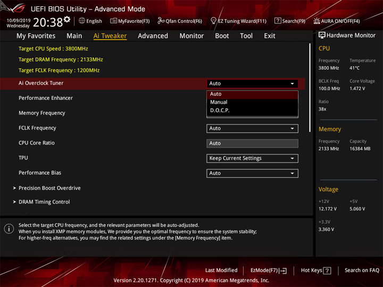This screenshot has height=287, width=383.
Task: Switch to My Favorites tab
Action: pyautogui.click(x=36, y=36)
